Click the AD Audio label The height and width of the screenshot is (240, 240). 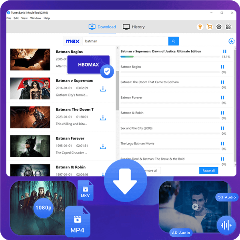[181, 233]
